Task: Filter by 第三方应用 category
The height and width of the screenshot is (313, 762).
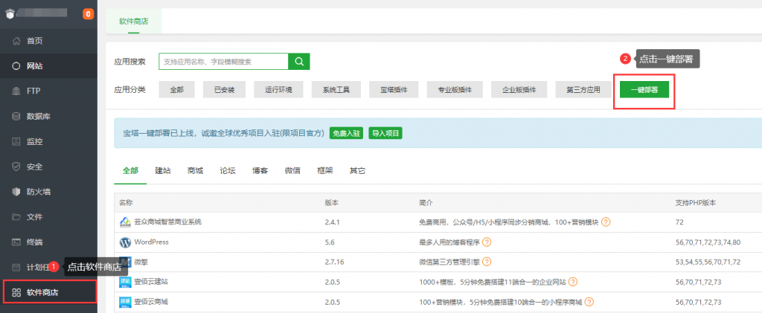Action: [x=583, y=90]
